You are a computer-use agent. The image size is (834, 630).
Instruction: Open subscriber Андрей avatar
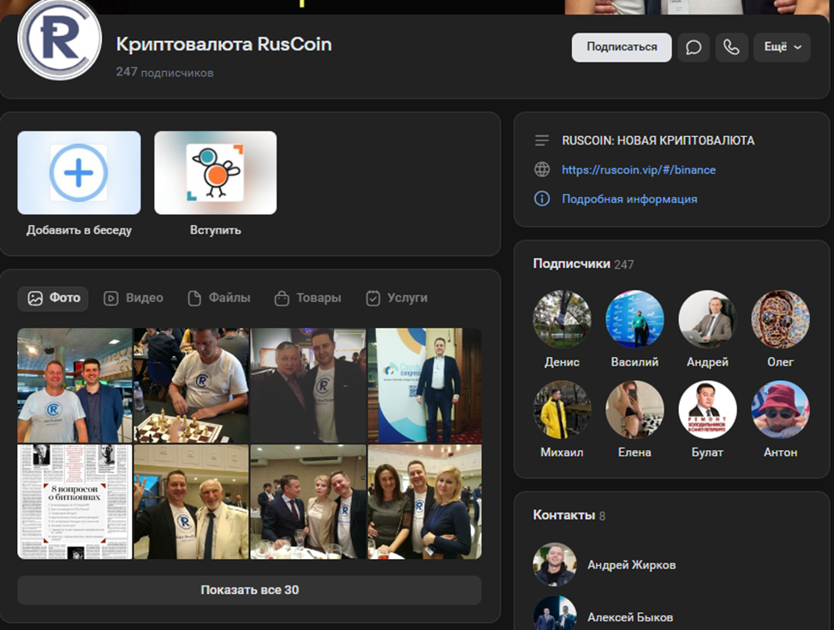707,319
